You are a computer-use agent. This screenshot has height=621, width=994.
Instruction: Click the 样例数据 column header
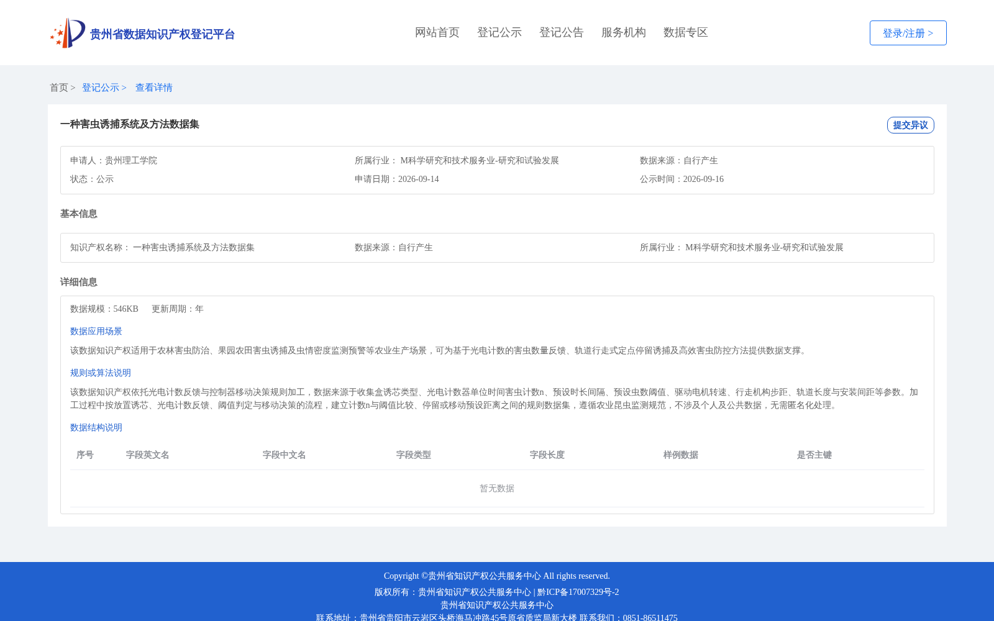(681, 455)
